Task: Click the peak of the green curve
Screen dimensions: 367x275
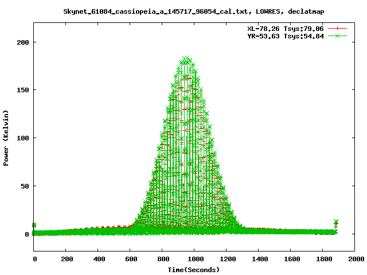Action: click(x=186, y=58)
